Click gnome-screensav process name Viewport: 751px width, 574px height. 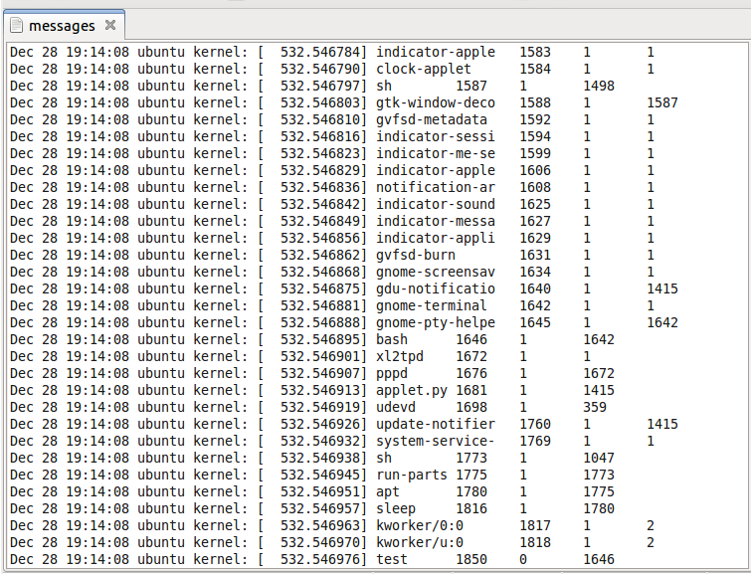click(436, 273)
